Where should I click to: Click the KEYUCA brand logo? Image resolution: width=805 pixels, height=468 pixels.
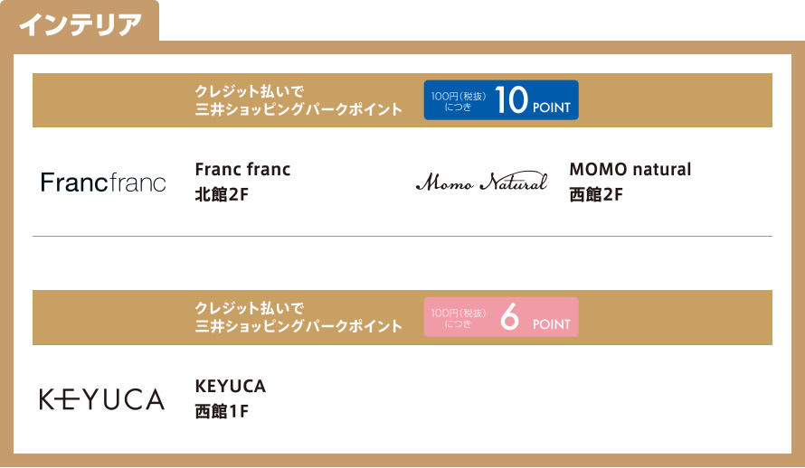tap(102, 399)
